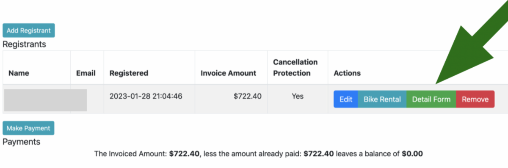Select the Name column header
This screenshot has width=508, height=168.
coord(19,73)
